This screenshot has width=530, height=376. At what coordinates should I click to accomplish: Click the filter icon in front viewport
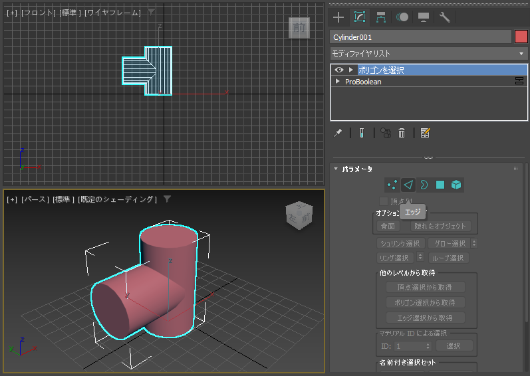click(152, 12)
